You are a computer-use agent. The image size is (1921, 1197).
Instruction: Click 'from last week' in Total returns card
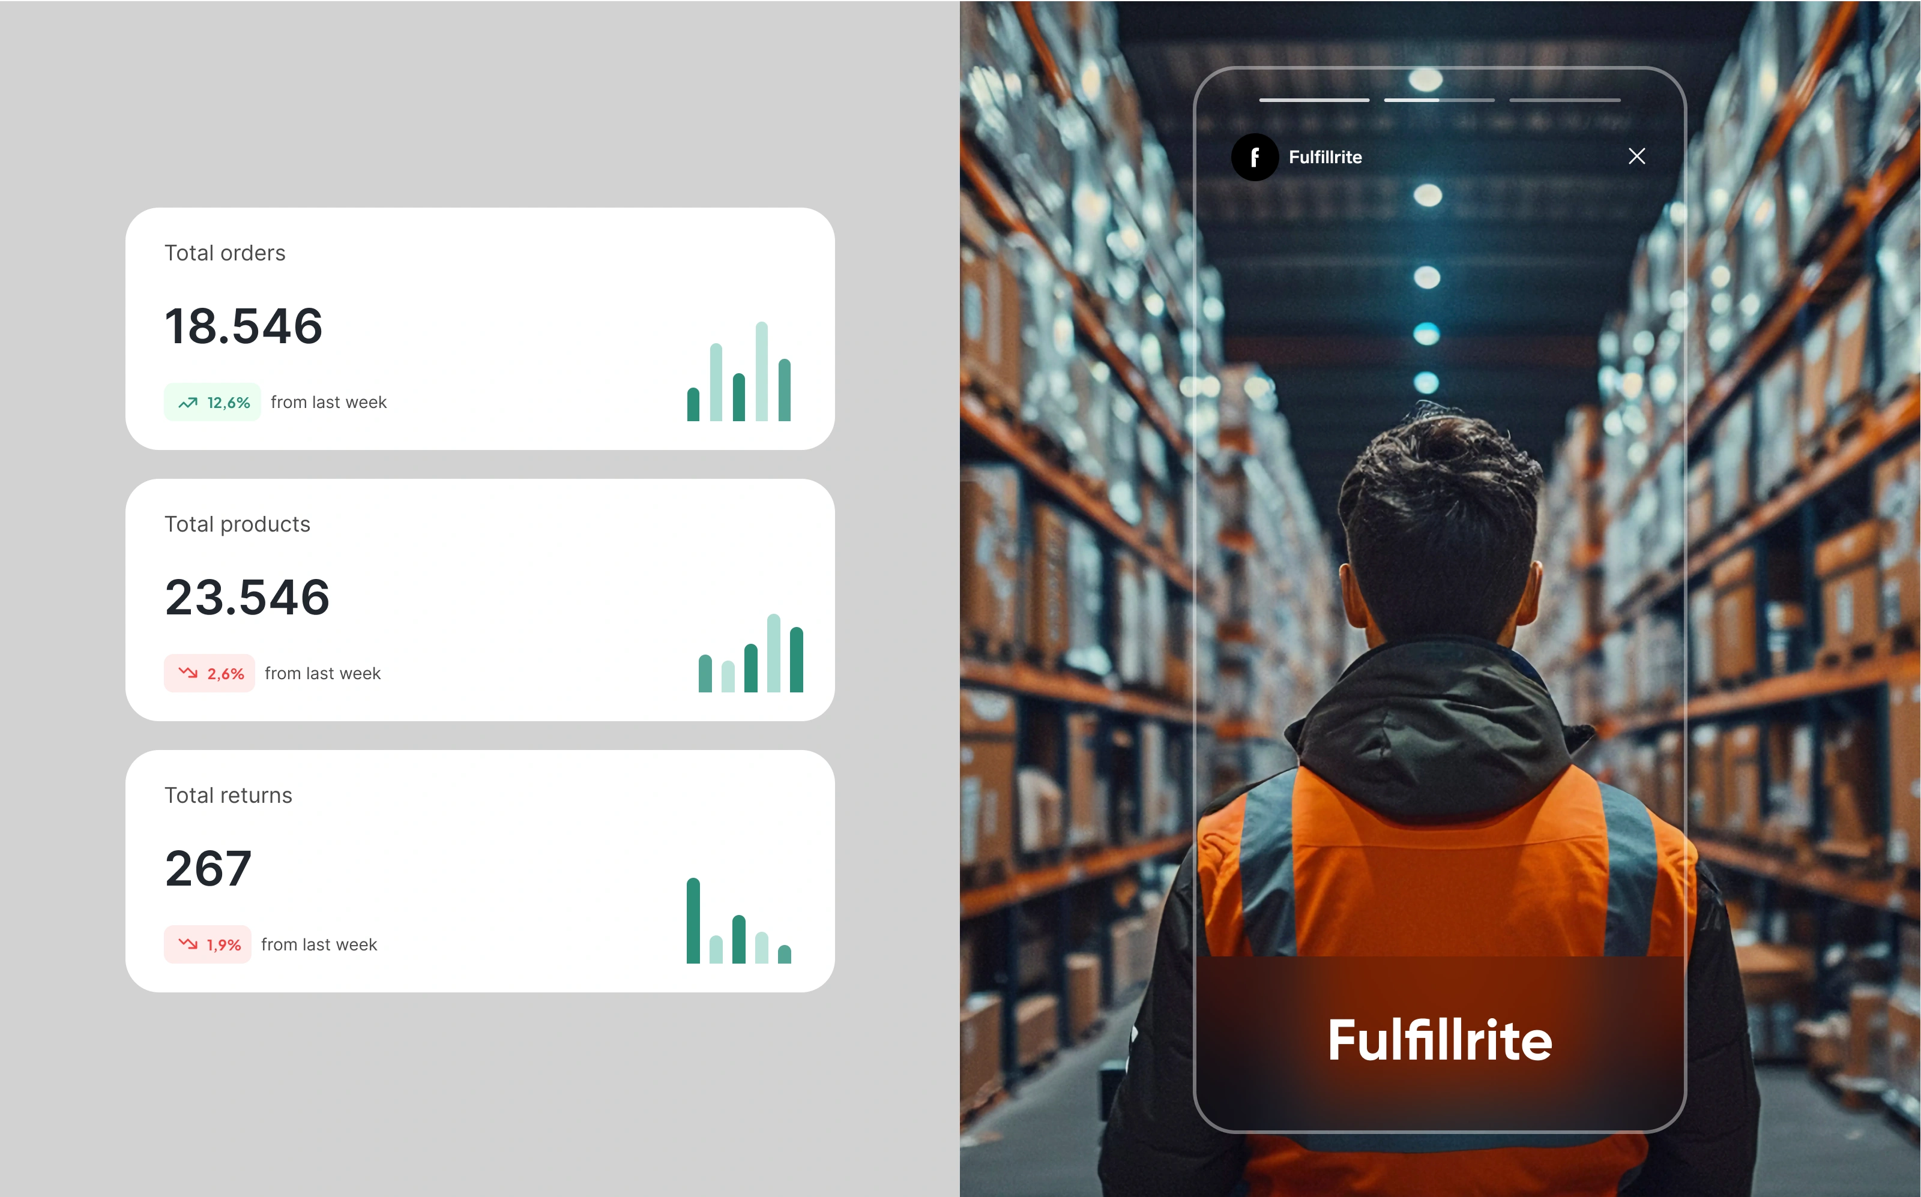pyautogui.click(x=319, y=944)
